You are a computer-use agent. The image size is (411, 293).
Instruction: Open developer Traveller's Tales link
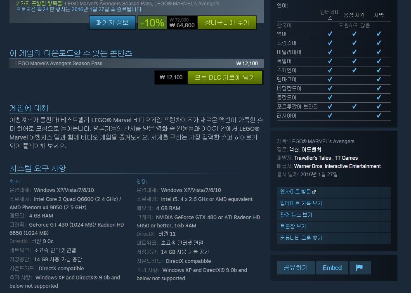click(x=312, y=158)
